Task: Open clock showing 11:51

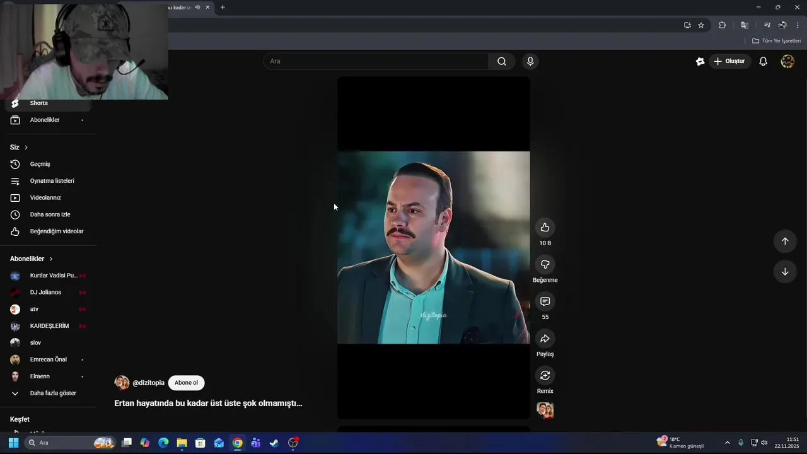Action: click(x=787, y=443)
